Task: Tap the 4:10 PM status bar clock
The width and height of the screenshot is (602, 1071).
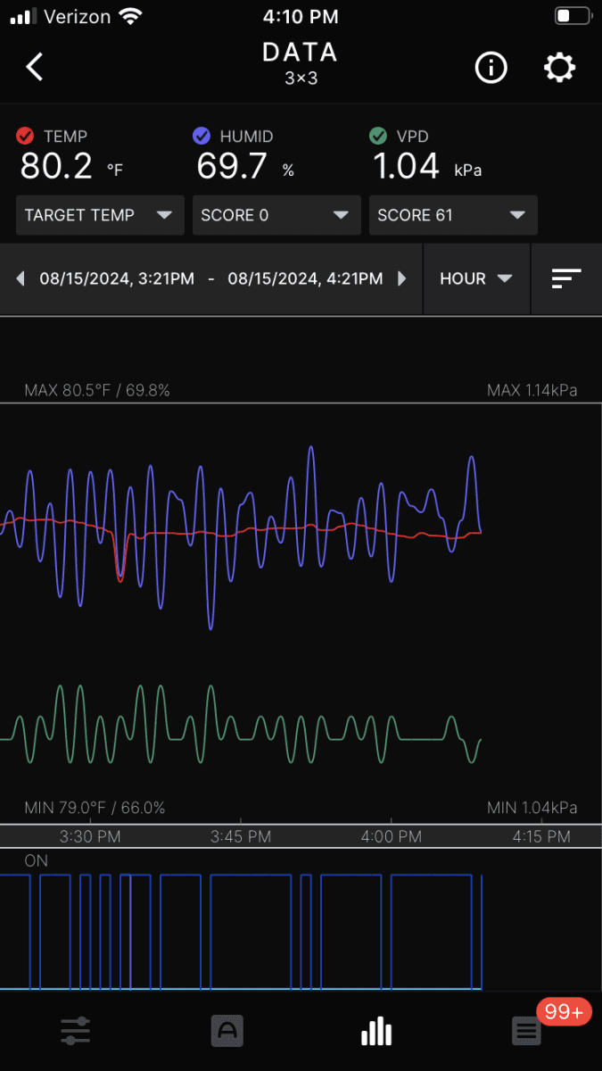Action: tap(301, 16)
